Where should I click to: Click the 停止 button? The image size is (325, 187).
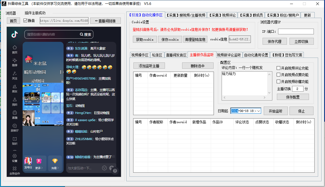coord(301,111)
